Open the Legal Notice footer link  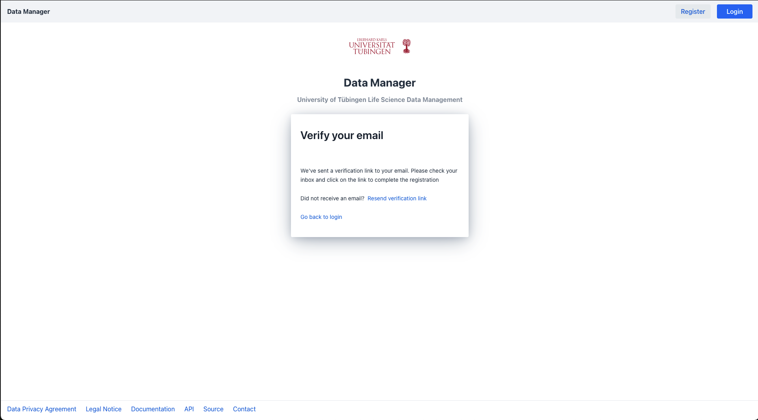click(103, 409)
